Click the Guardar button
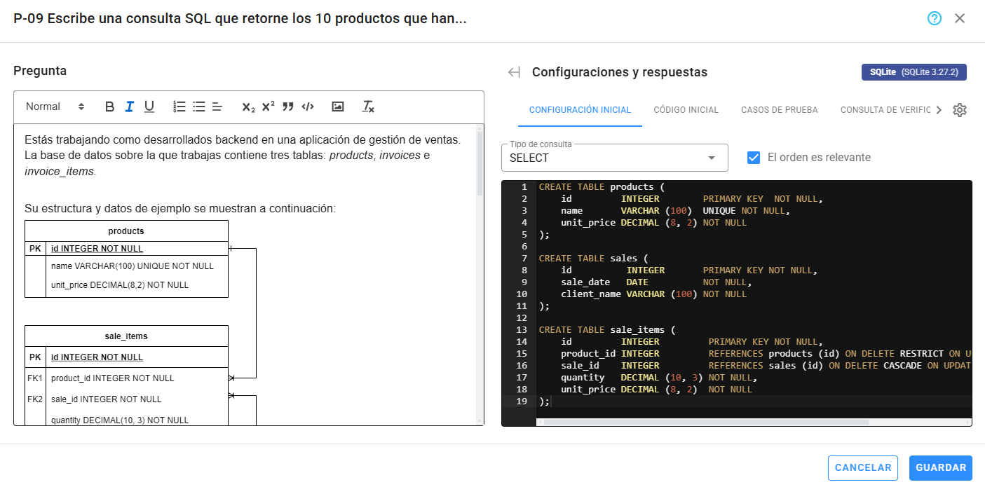The width and height of the screenshot is (985, 487). (940, 468)
